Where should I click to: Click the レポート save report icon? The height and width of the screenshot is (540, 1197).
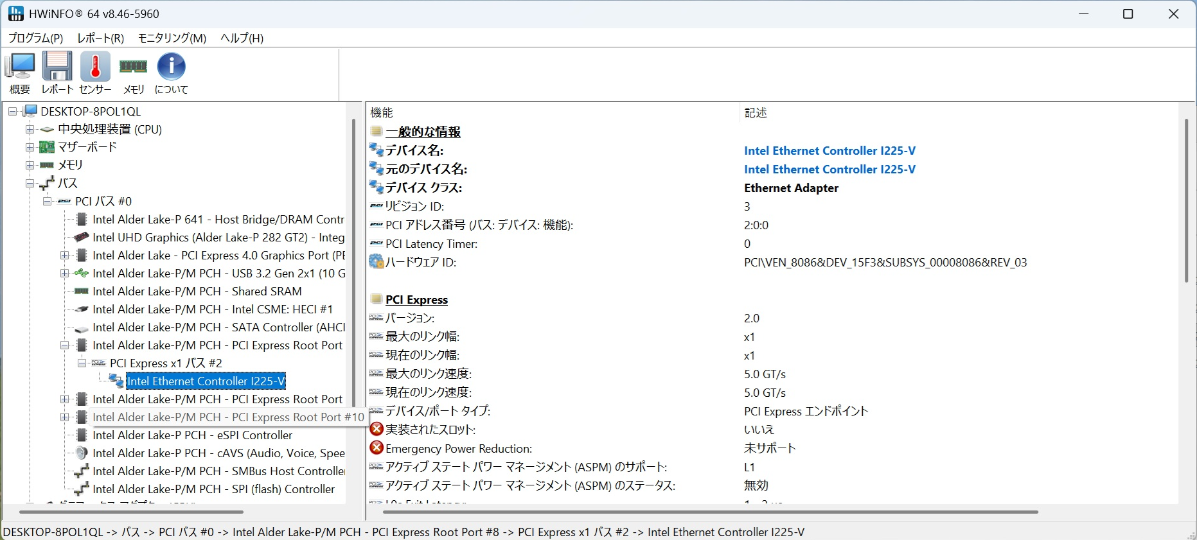(x=57, y=73)
